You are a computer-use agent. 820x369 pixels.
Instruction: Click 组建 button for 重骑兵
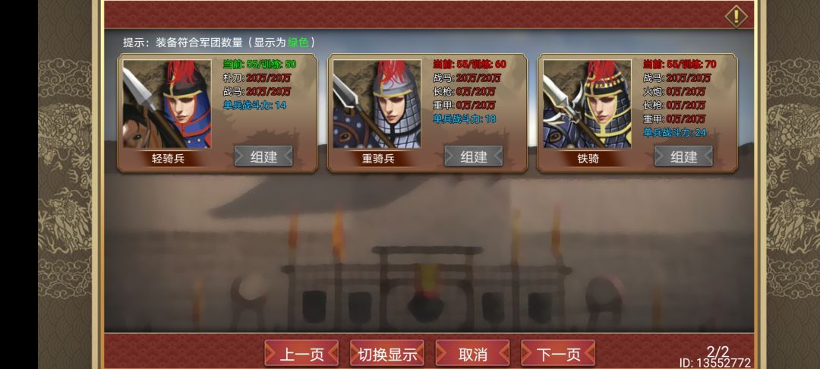click(474, 156)
